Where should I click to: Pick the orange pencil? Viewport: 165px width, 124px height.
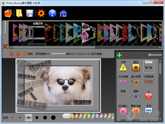click(x=81, y=116)
